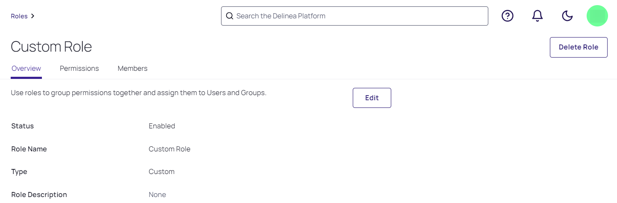Open the Members tab
The width and height of the screenshot is (617, 203).
(x=133, y=68)
